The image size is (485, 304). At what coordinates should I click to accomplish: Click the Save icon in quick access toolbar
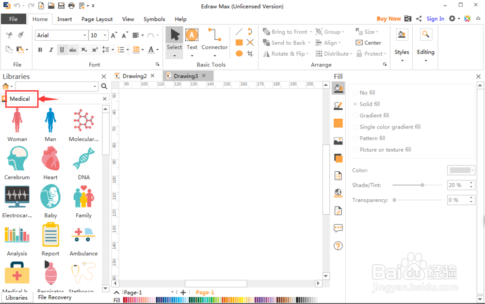61,5
